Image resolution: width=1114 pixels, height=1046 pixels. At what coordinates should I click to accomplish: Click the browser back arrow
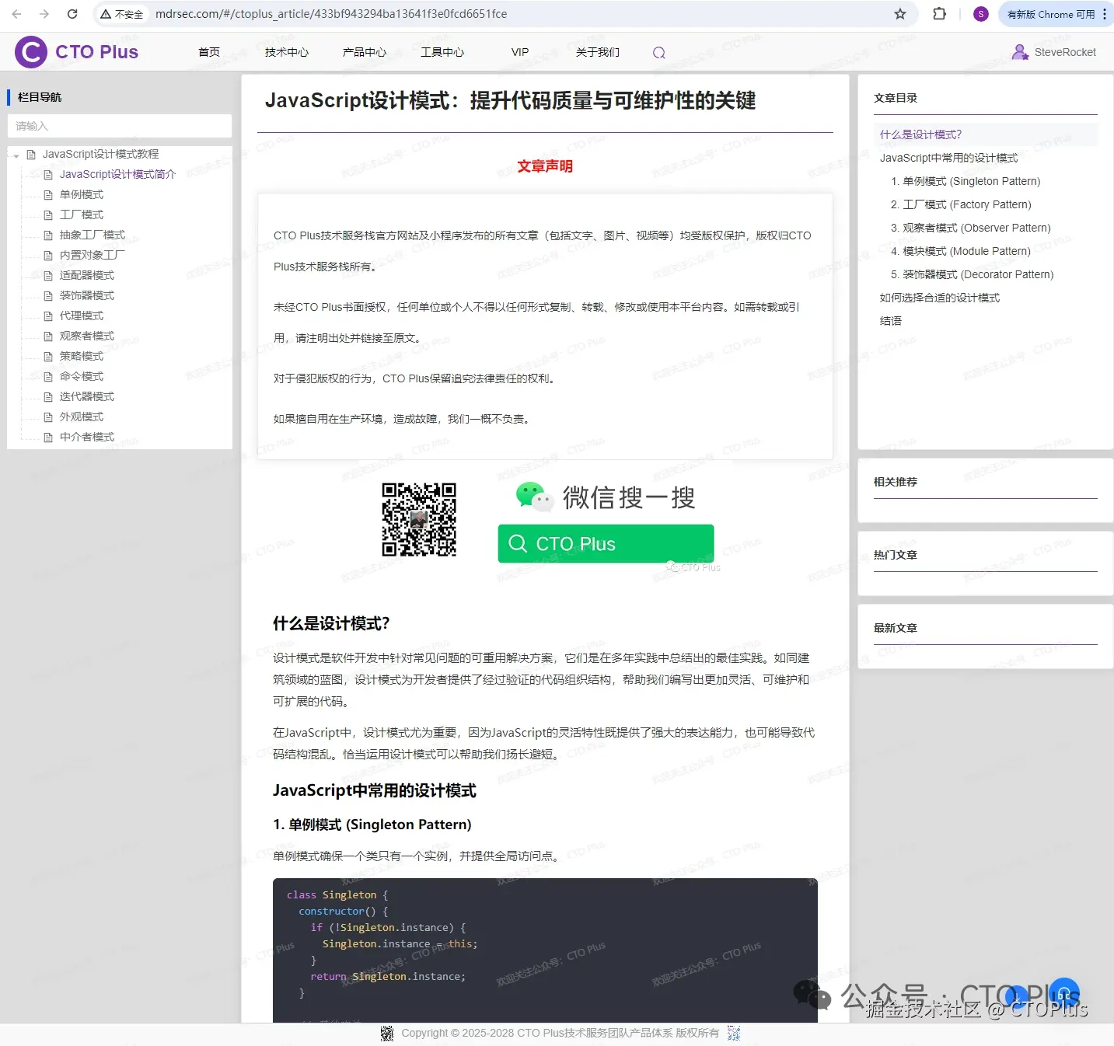point(16,13)
